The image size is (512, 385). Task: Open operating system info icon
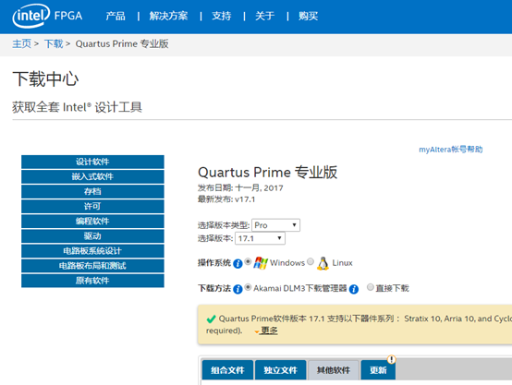238,263
